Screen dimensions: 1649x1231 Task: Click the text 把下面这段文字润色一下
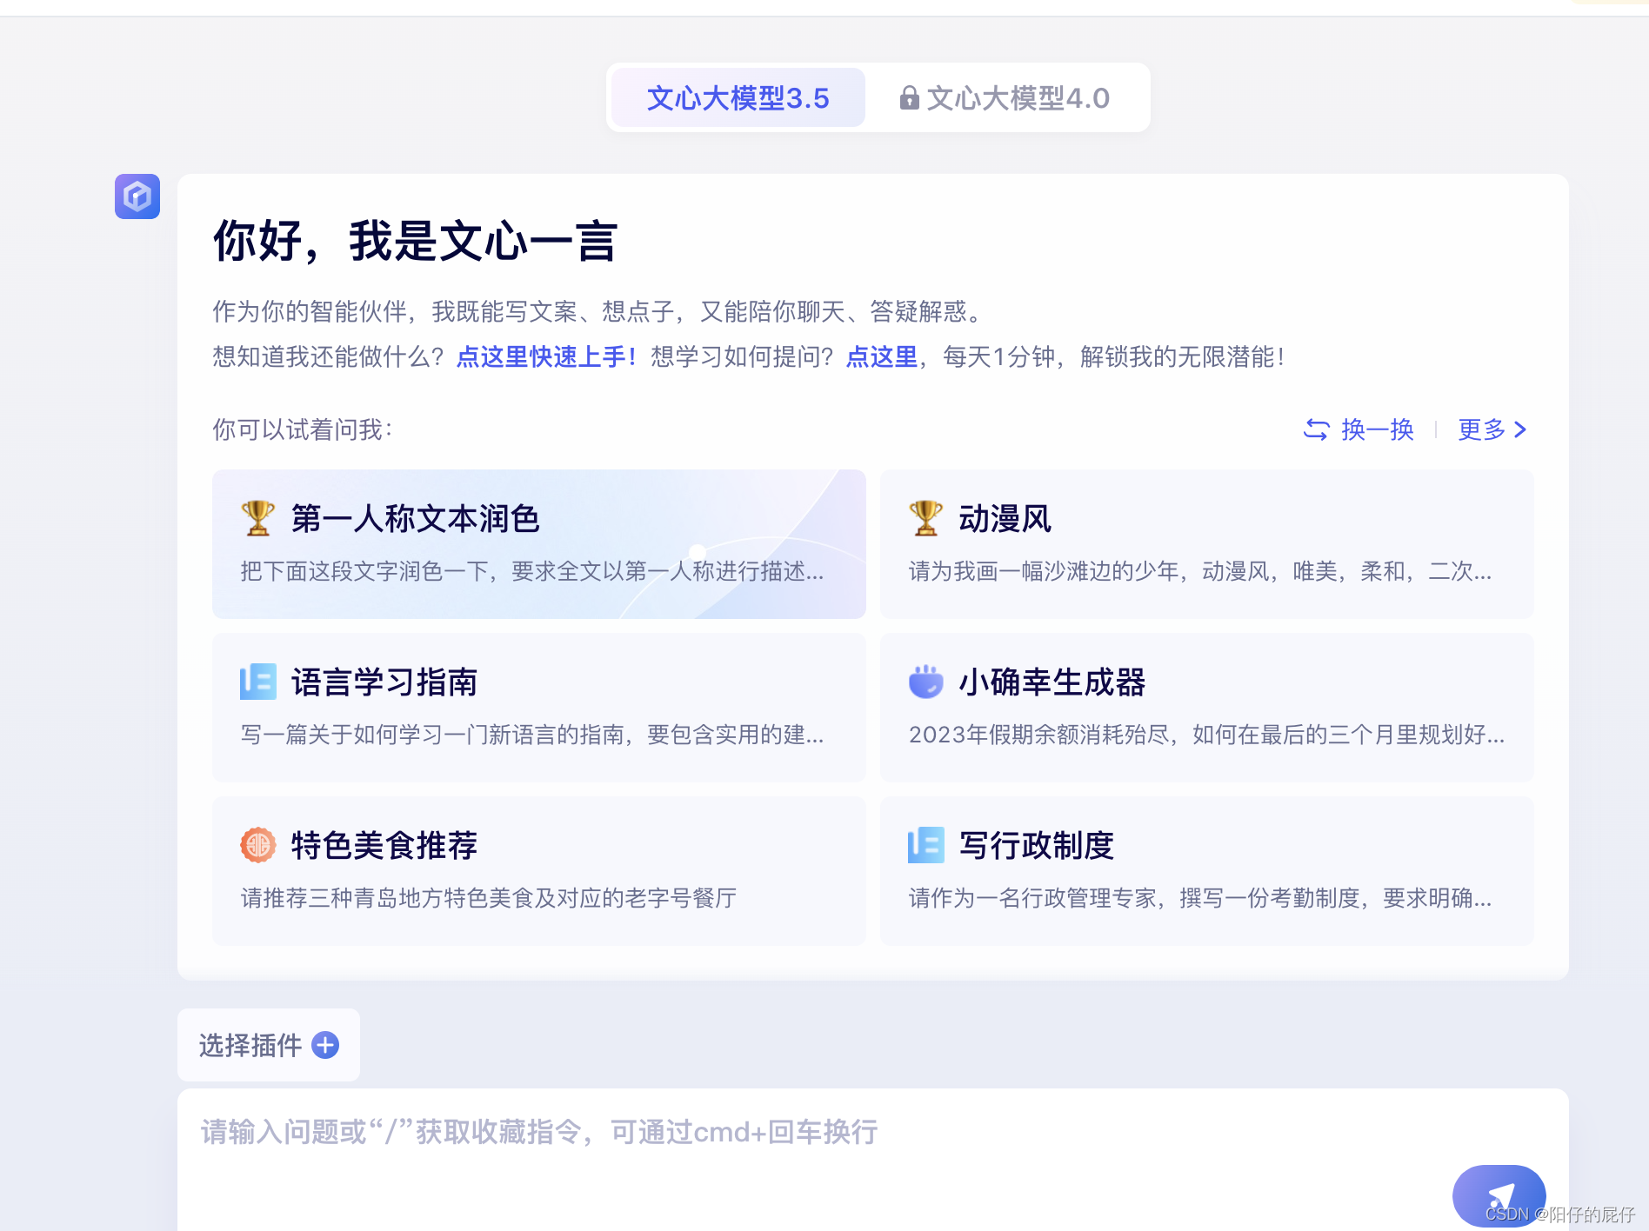pyautogui.click(x=364, y=571)
